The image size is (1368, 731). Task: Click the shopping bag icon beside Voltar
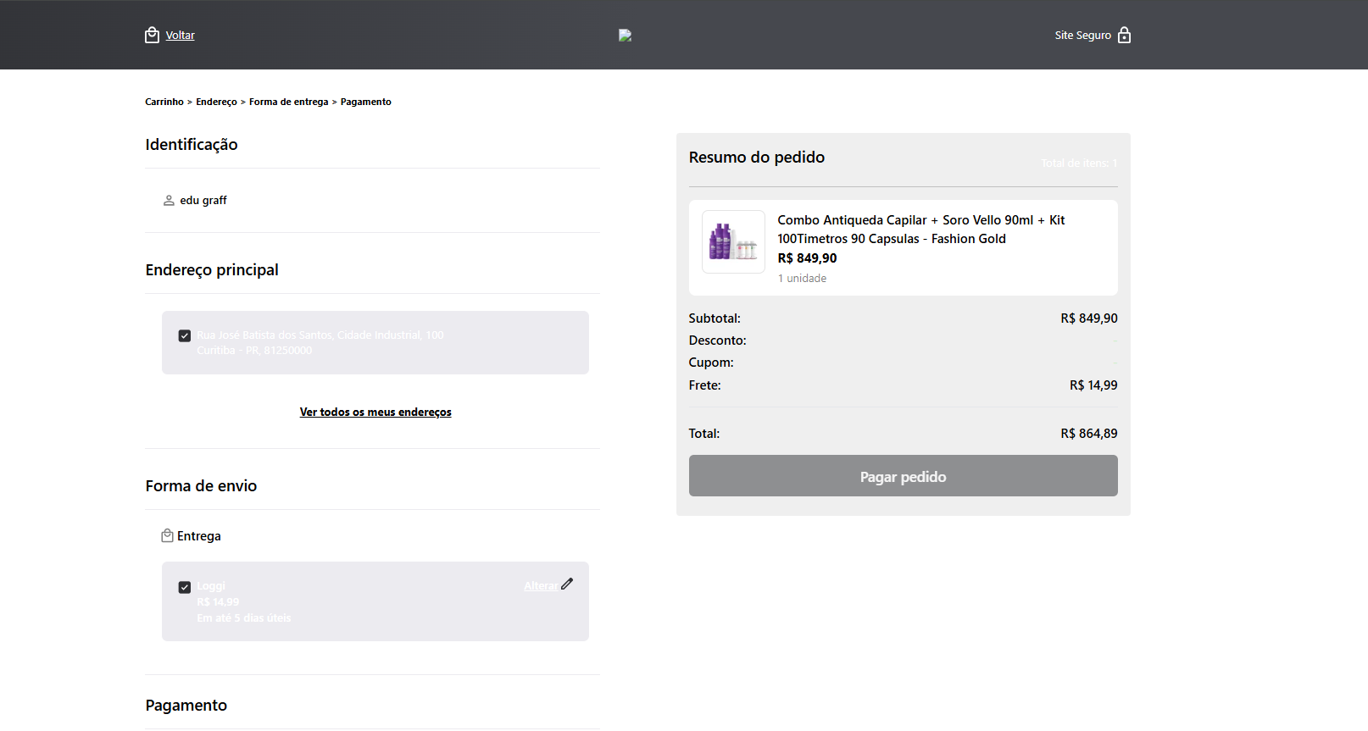coord(152,35)
